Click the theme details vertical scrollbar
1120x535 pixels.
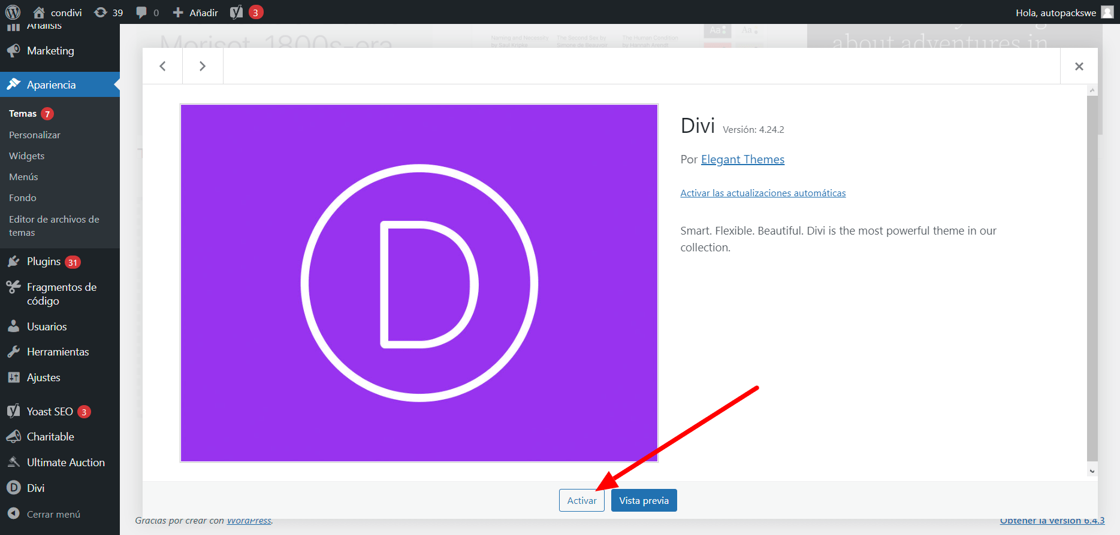tap(1092, 278)
